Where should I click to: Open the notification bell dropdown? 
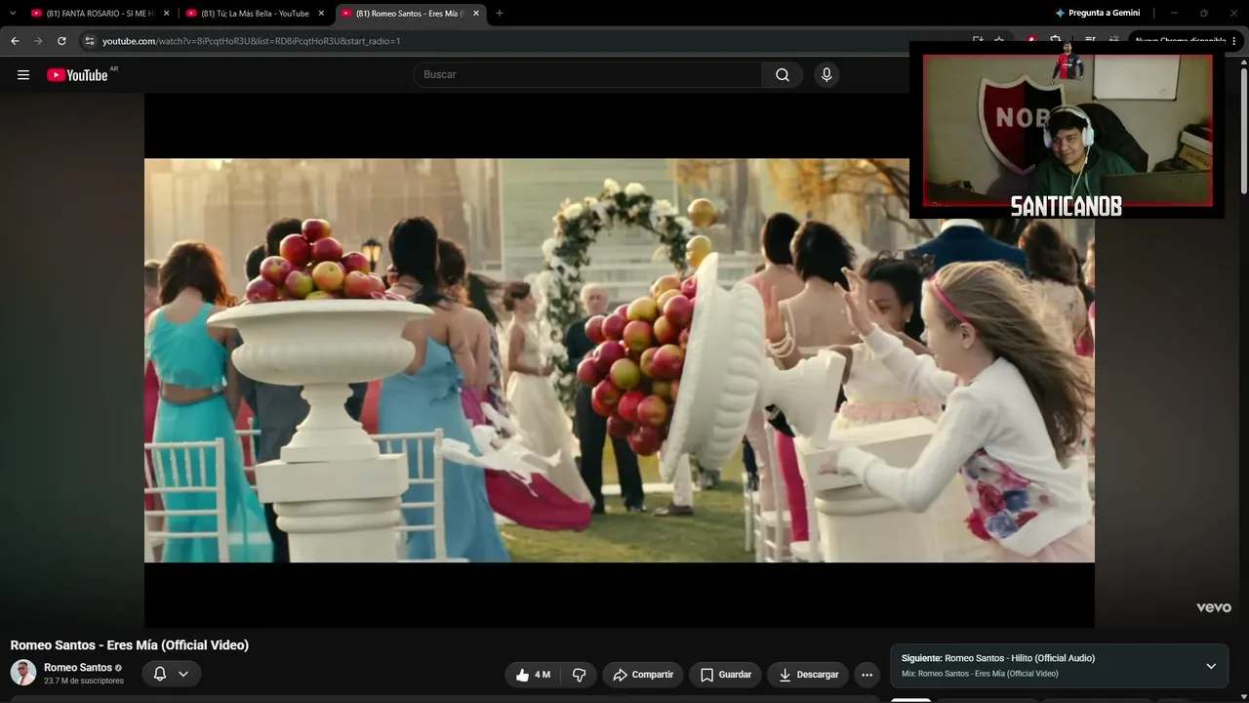172,674
